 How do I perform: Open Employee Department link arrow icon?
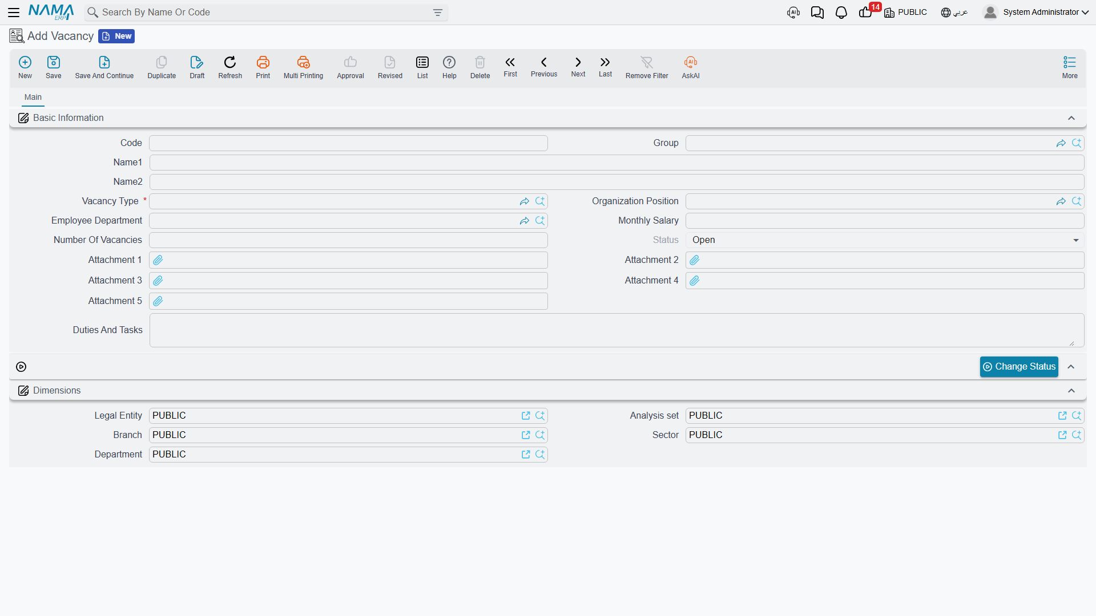coord(525,221)
